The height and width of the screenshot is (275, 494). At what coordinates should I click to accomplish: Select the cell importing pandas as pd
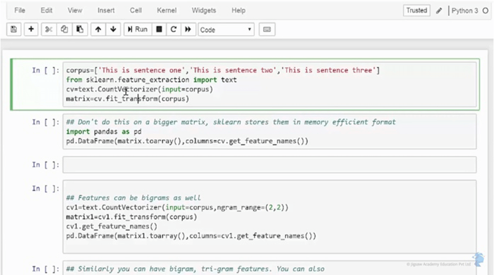tap(269, 132)
